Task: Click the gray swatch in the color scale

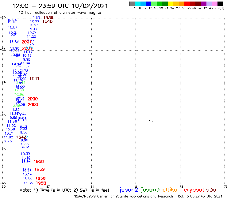Action: coord(132,4)
